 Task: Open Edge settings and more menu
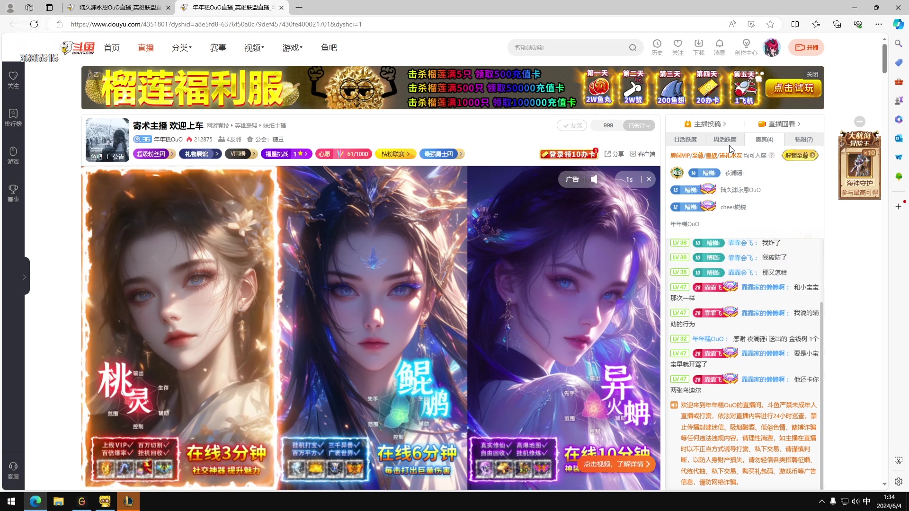[879, 24]
